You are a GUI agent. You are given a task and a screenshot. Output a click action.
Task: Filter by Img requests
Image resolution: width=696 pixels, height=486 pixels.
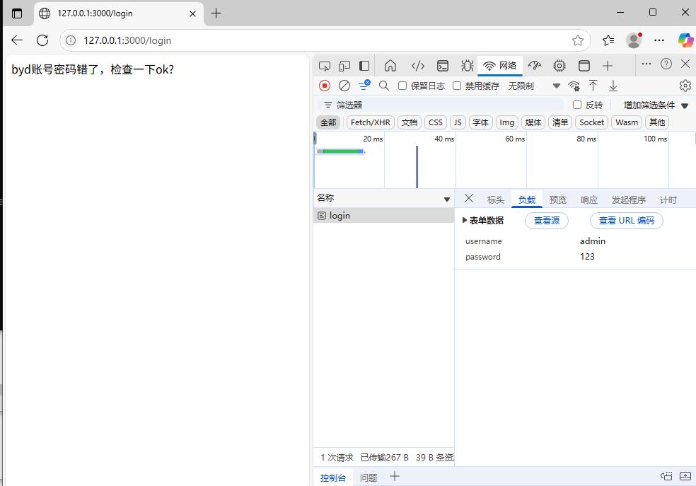506,122
